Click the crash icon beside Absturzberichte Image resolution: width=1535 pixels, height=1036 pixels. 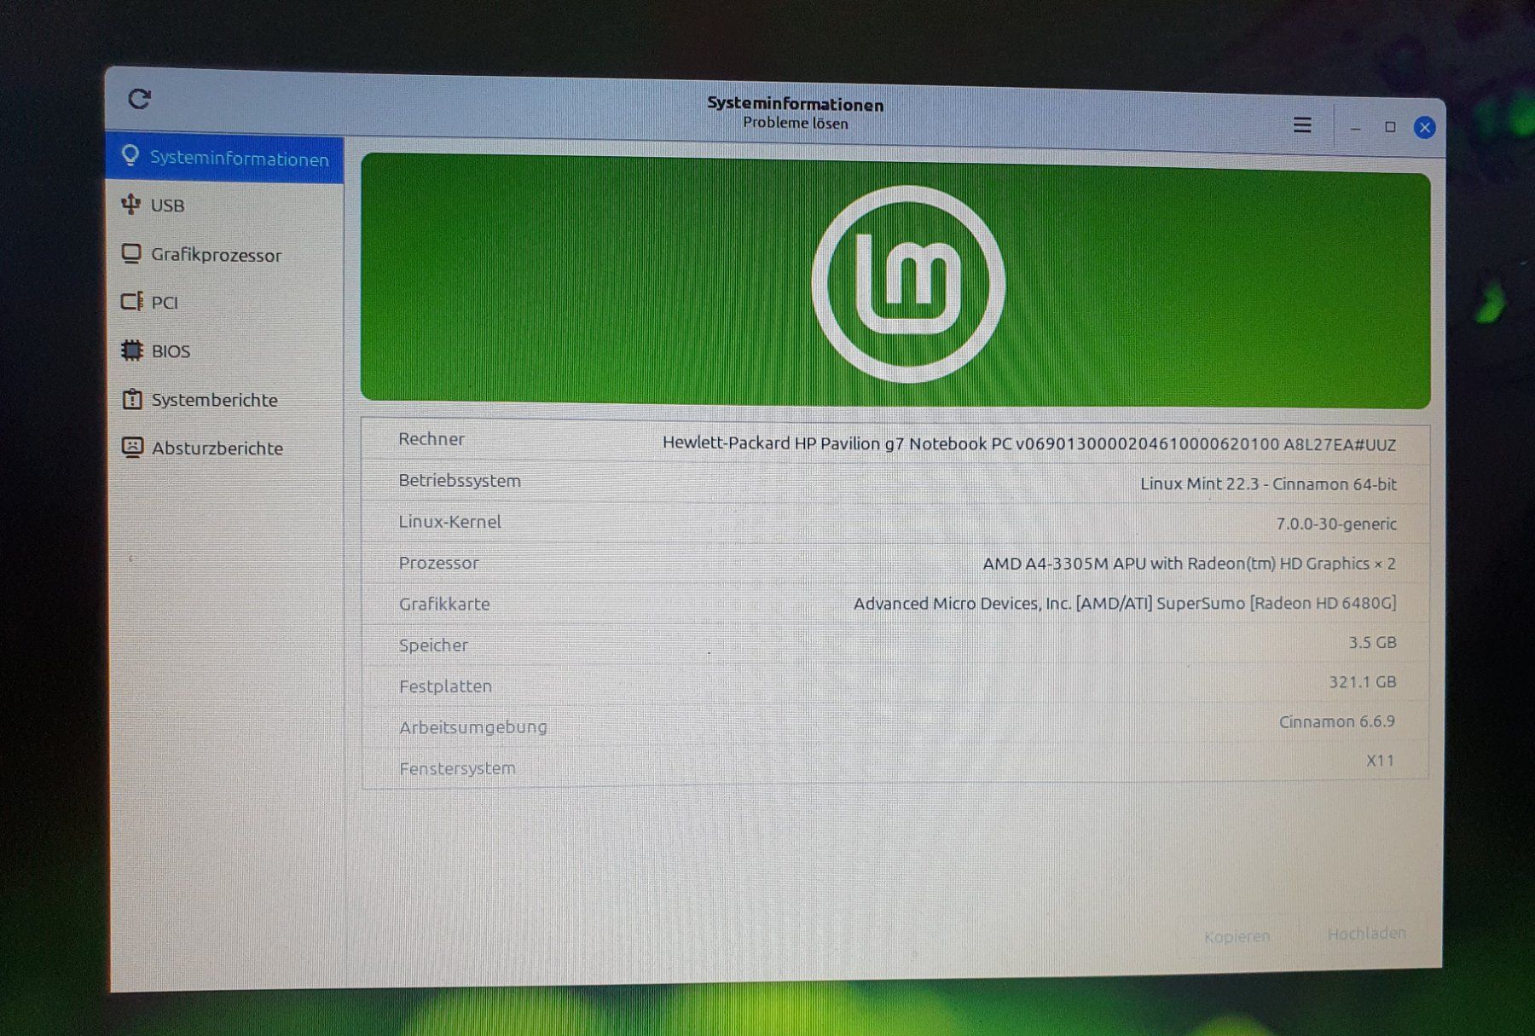pos(132,447)
